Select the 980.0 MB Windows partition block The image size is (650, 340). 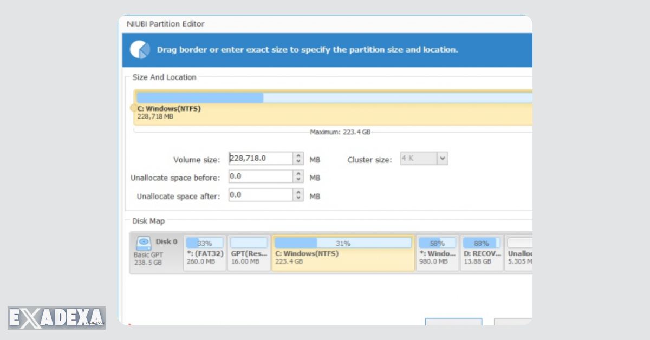point(437,252)
